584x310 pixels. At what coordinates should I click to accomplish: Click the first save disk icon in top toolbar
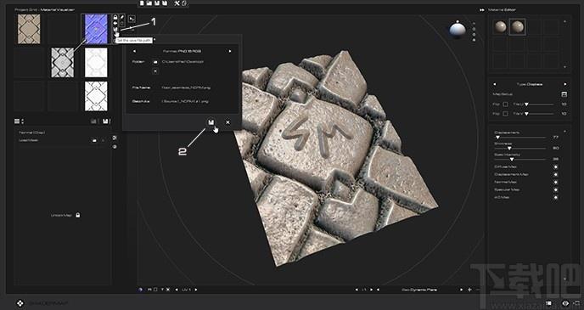coord(157,3)
